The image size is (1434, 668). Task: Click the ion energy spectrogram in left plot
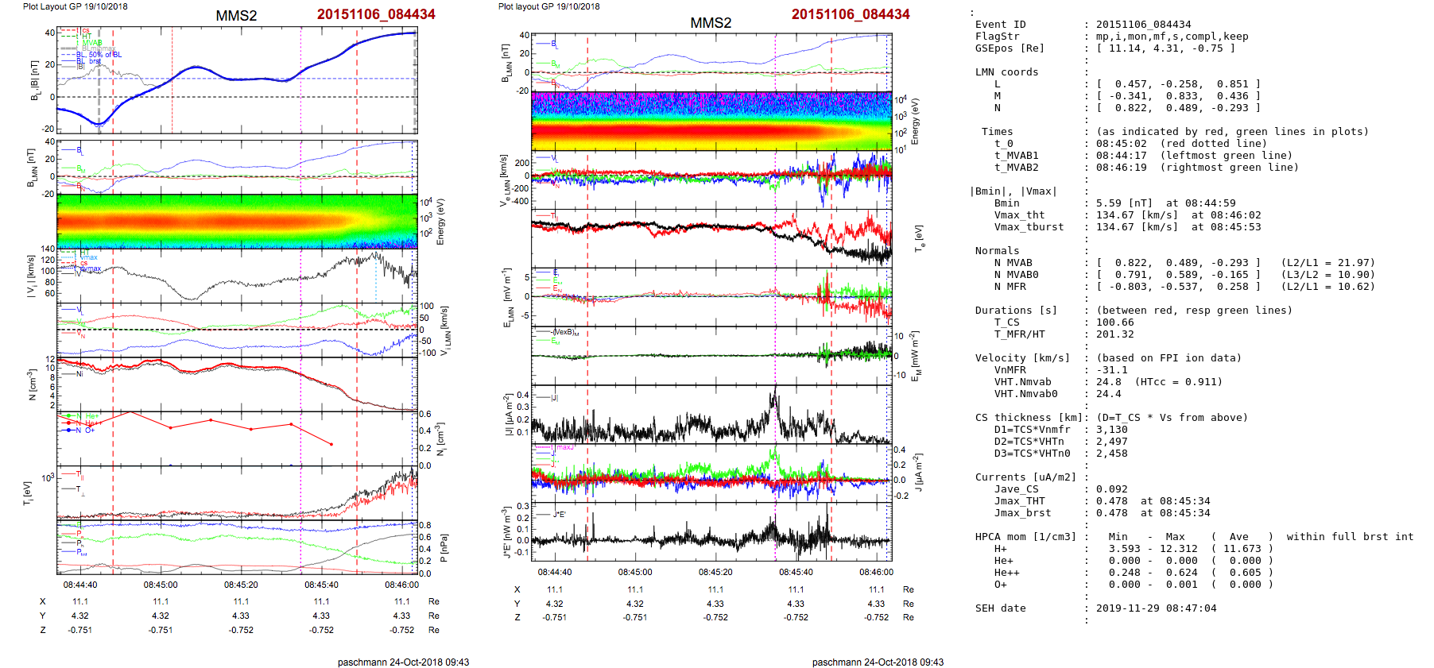237,221
